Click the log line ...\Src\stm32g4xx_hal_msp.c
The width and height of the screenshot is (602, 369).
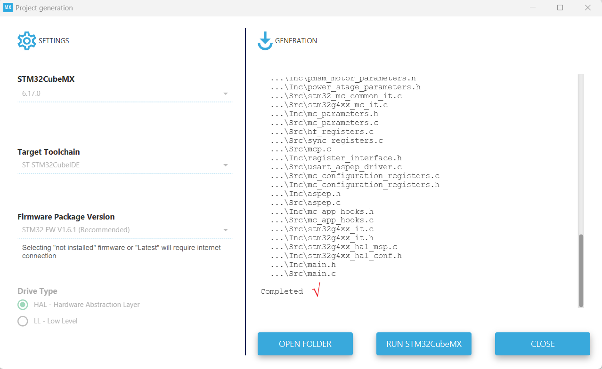click(x=334, y=247)
